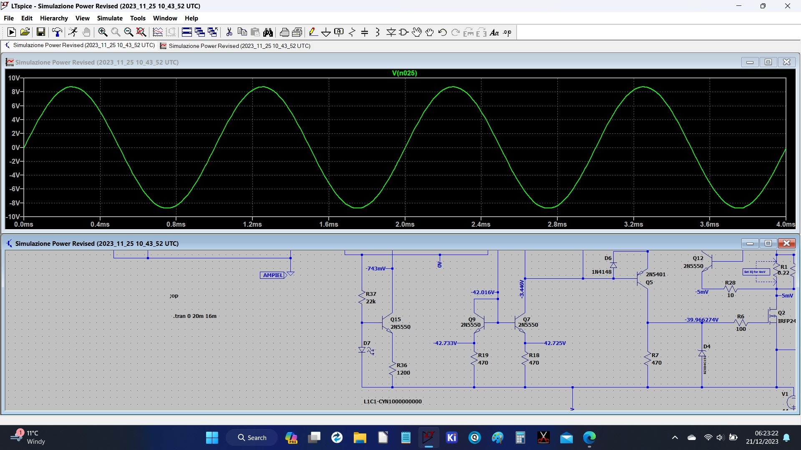Click the .tran 0 20m 16m directive
The width and height of the screenshot is (801, 450).
point(195,316)
